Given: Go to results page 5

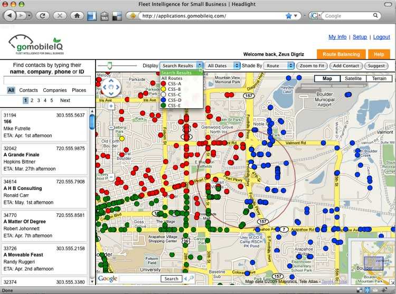Looking at the screenshot, I should (x=52, y=100).
